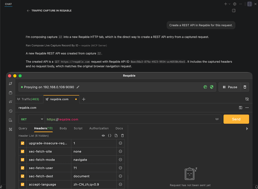Clear captured traffic with trash icon
The width and height of the screenshot is (258, 189).
(245, 87)
